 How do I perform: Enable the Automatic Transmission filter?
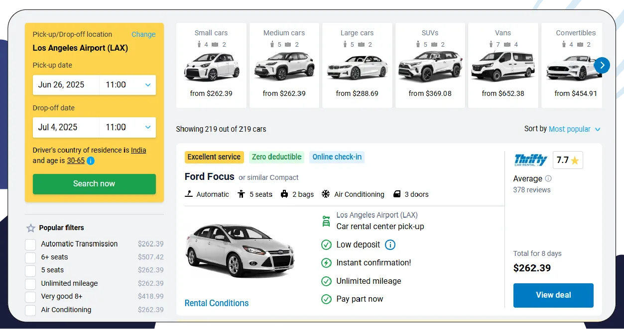pos(30,244)
